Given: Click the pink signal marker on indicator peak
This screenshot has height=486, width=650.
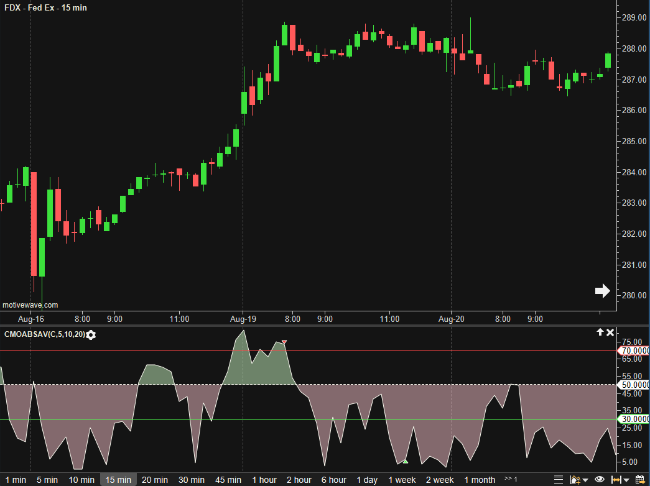Looking at the screenshot, I should 284,342.
